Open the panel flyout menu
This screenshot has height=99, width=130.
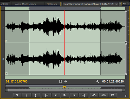coord(124,4)
